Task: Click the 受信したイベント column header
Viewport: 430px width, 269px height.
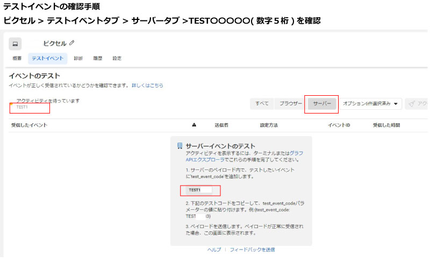Action: 30,125
